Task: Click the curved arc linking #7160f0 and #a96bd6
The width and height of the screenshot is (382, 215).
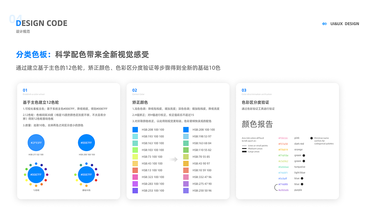Action: [x=275, y=187]
